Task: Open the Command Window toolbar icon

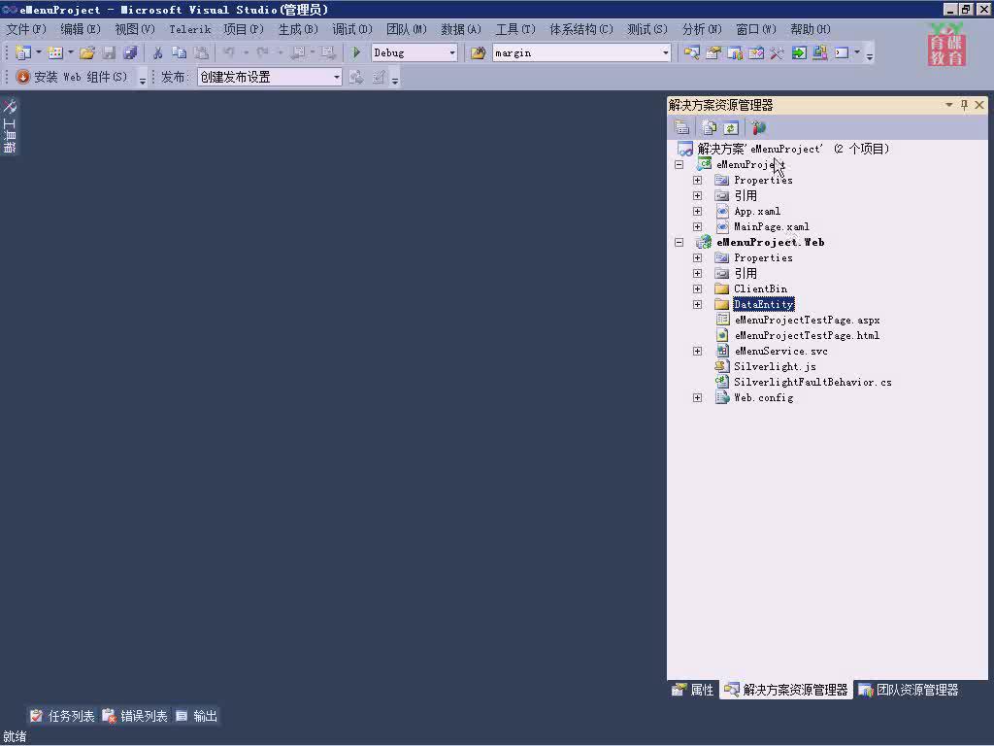Action: pyautogui.click(x=842, y=52)
